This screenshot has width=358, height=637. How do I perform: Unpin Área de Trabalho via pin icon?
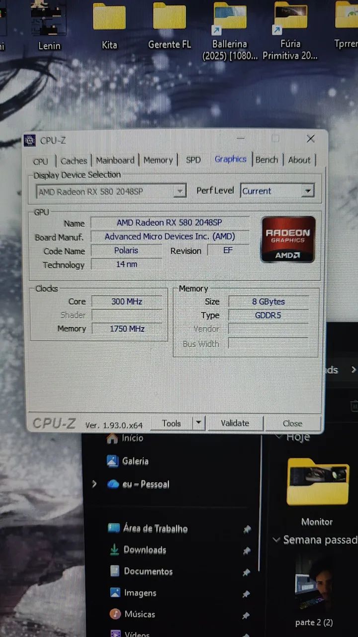coord(247,530)
